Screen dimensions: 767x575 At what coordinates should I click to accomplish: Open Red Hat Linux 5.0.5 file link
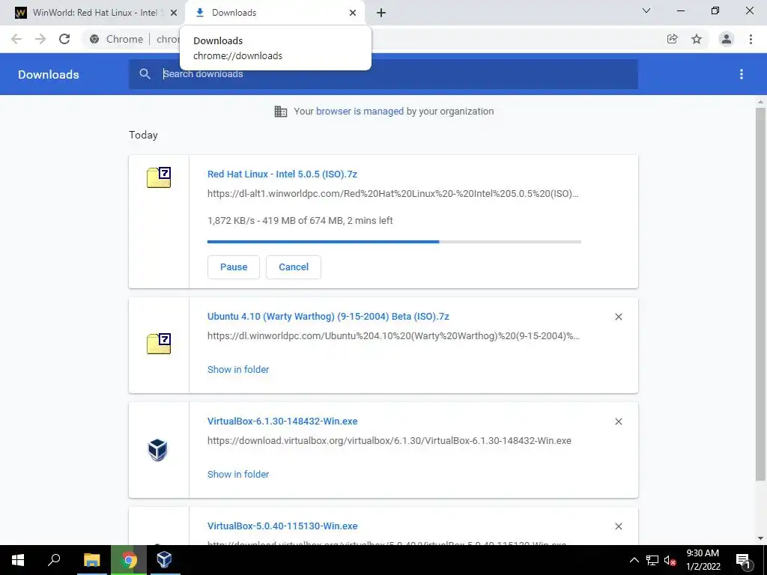(282, 174)
